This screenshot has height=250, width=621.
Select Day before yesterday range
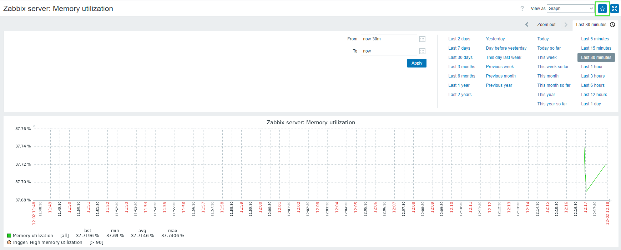click(506, 48)
